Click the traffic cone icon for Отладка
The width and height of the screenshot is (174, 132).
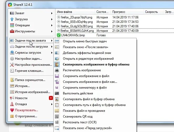(x=12, y=104)
